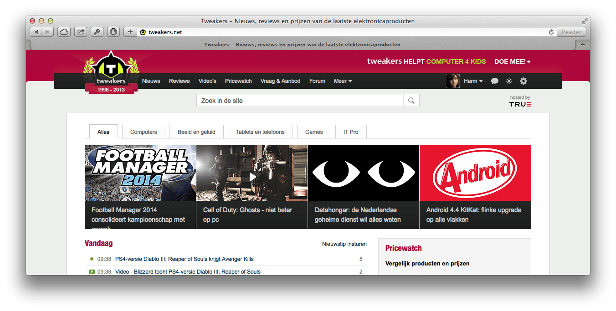This screenshot has height=311, width=616.
Task: Click Call of Duty: Ghosts headline text
Action: (x=247, y=215)
